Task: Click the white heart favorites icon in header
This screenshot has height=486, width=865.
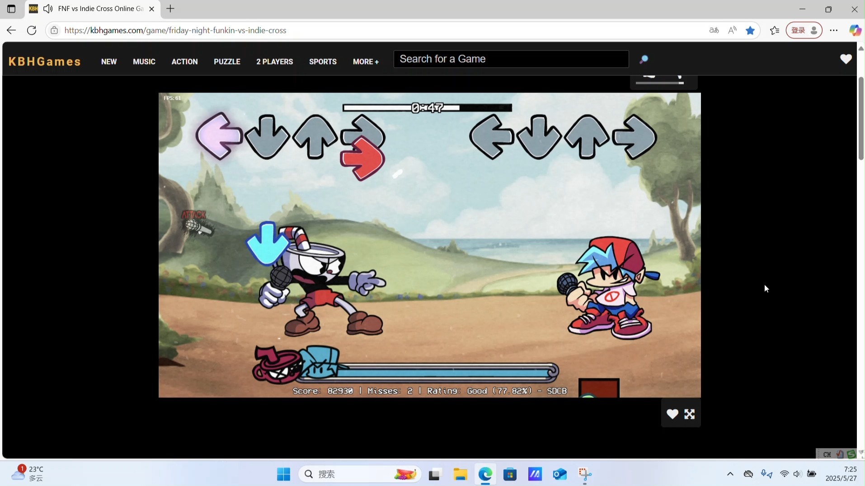Action: [x=846, y=59]
